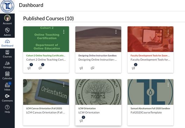Select Dashboard in the global navigation
The height and width of the screenshot is (128, 185).
point(7,43)
